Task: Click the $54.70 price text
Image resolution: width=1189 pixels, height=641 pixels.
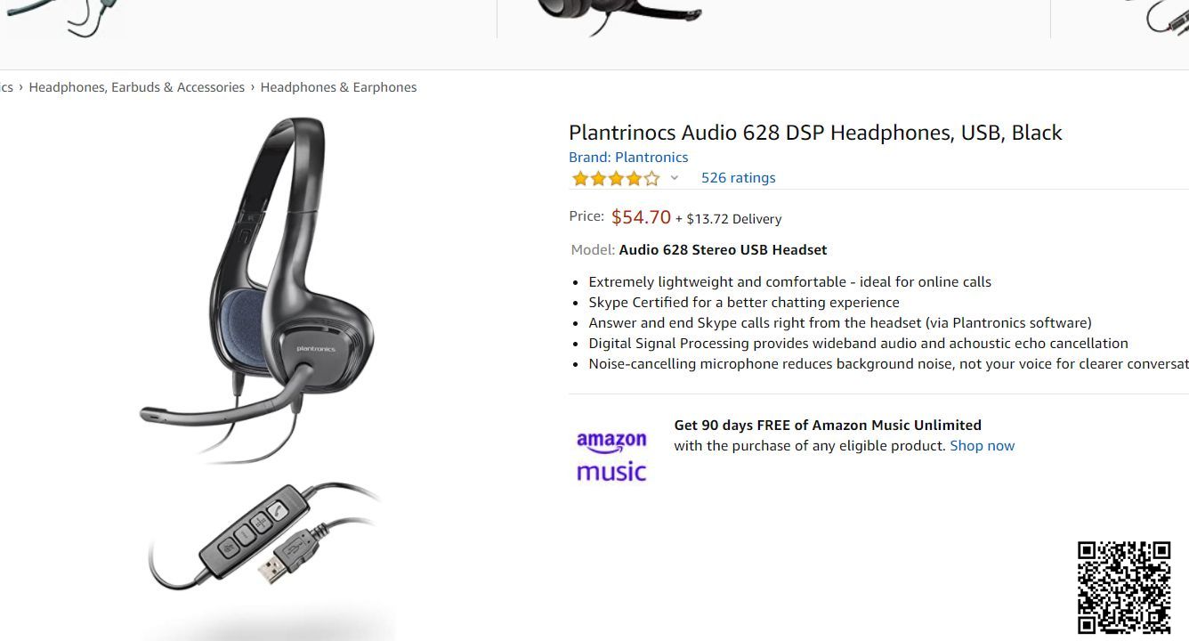Action: pos(641,217)
